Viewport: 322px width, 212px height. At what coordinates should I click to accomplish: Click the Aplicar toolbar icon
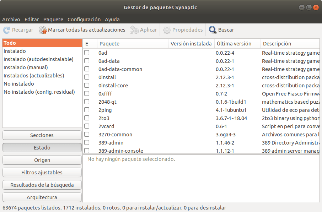134,29
